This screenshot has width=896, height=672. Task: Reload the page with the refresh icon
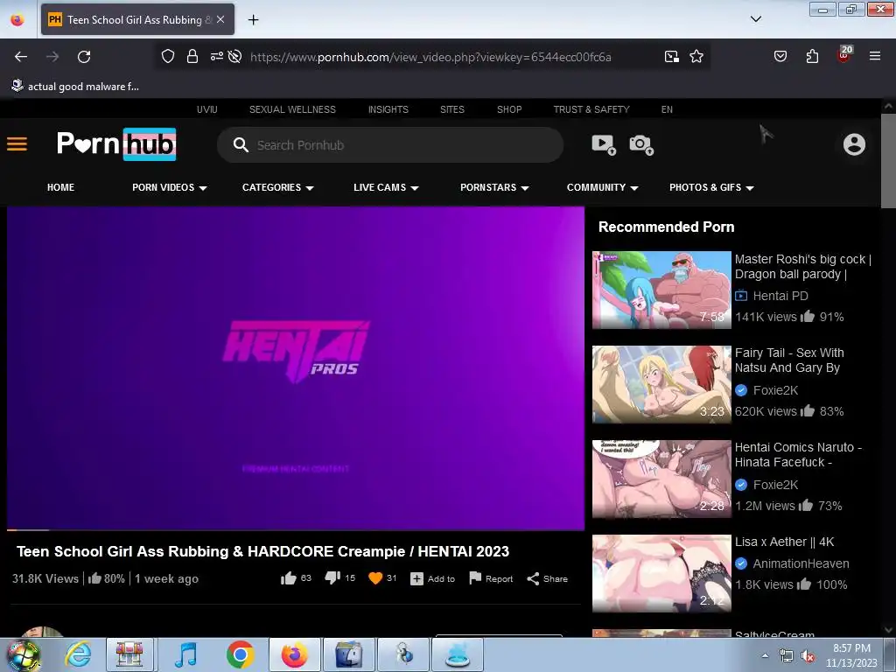click(84, 57)
